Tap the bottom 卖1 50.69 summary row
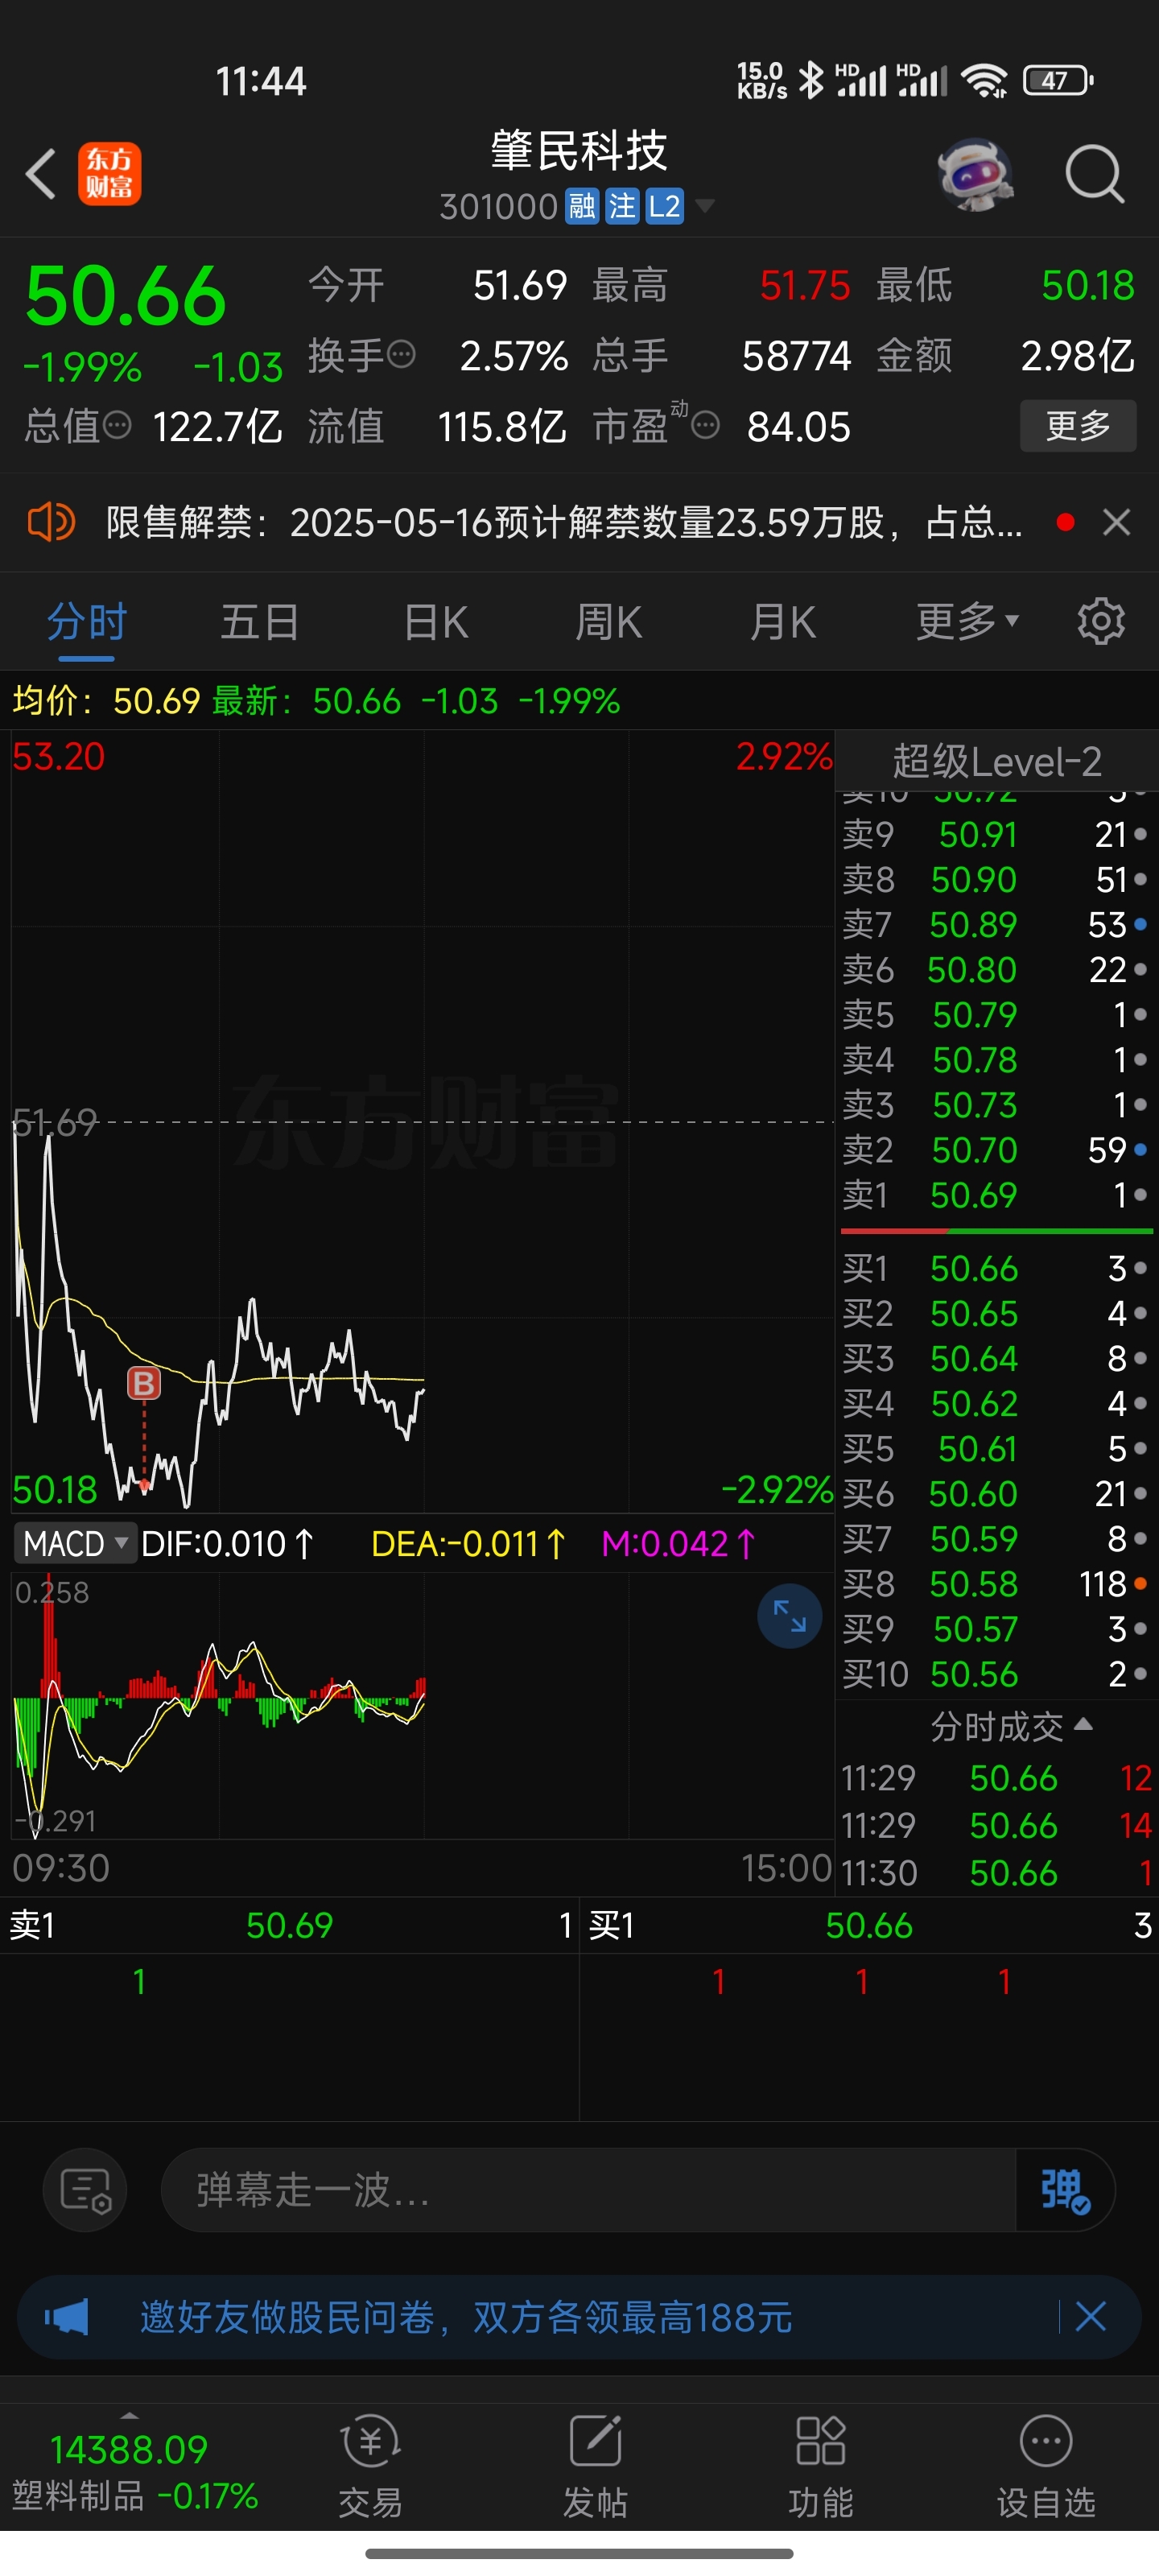The height and width of the screenshot is (2576, 1159). point(289,1925)
